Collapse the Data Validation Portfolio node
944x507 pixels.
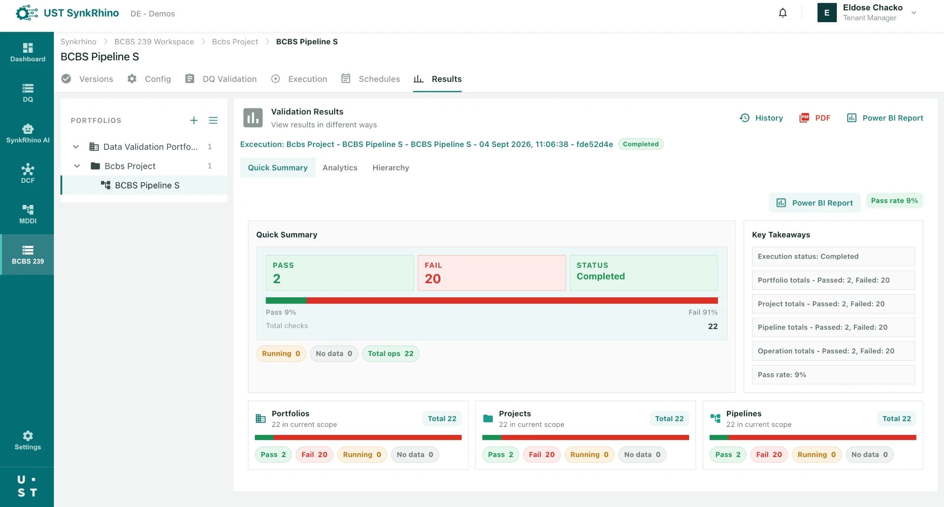pos(76,147)
